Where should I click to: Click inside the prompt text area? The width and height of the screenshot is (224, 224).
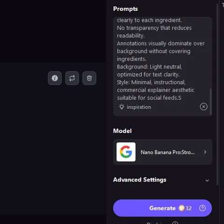[x=161, y=59]
